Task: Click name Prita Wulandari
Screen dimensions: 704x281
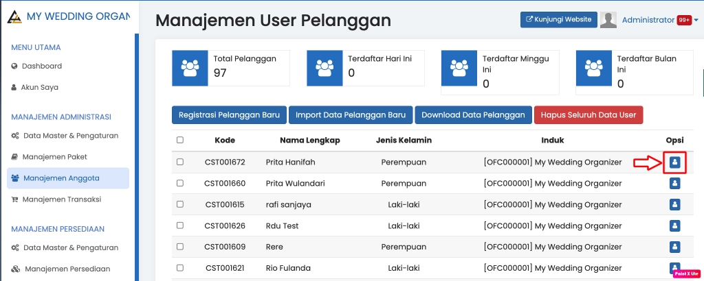Action: [x=295, y=184]
